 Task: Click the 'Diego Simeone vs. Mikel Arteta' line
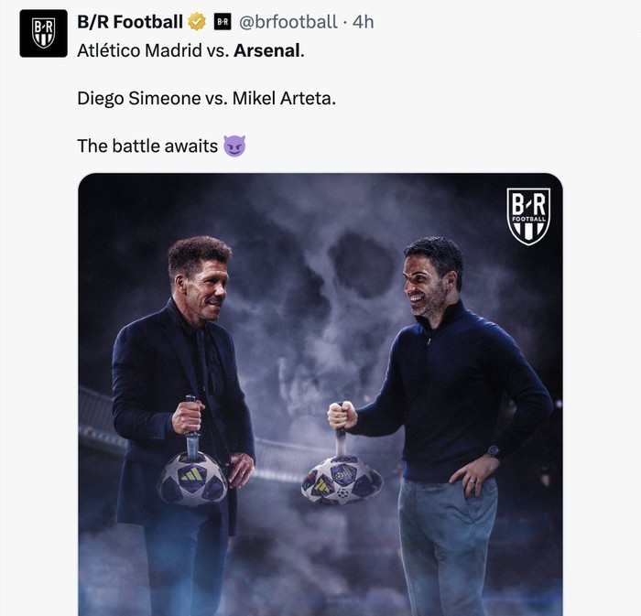point(206,98)
